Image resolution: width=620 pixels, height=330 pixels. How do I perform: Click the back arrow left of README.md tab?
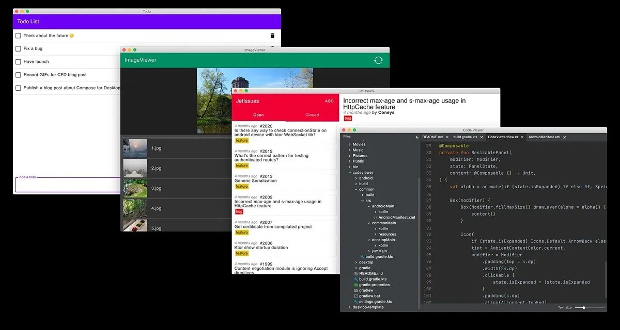417,137
